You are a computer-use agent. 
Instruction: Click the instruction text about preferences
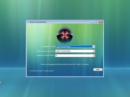coord(65,64)
